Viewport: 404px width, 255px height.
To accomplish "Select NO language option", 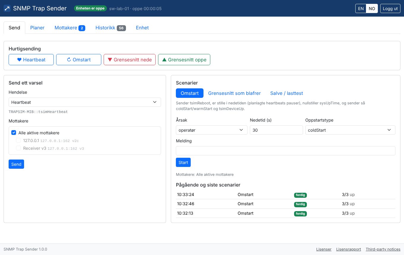I will (x=372, y=9).
